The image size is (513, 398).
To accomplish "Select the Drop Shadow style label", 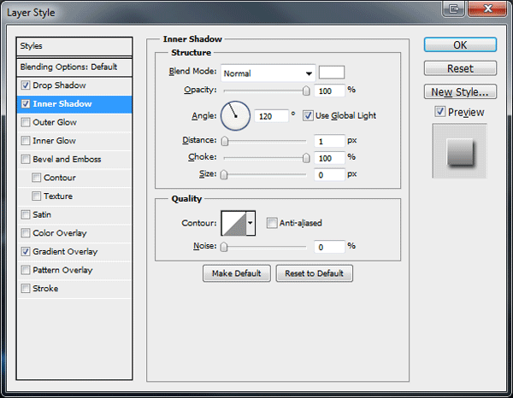I will click(x=59, y=85).
